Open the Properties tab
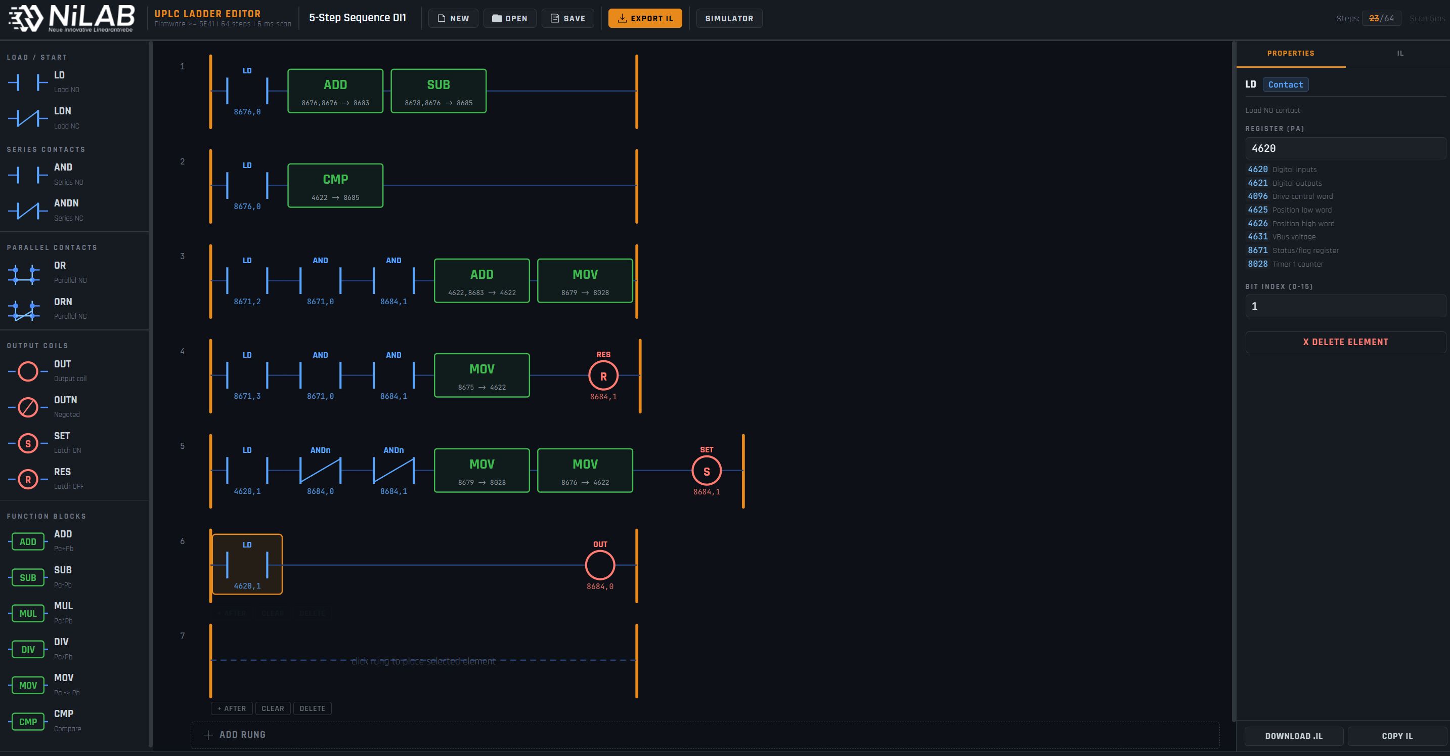Image resolution: width=1450 pixels, height=756 pixels. [1290, 54]
